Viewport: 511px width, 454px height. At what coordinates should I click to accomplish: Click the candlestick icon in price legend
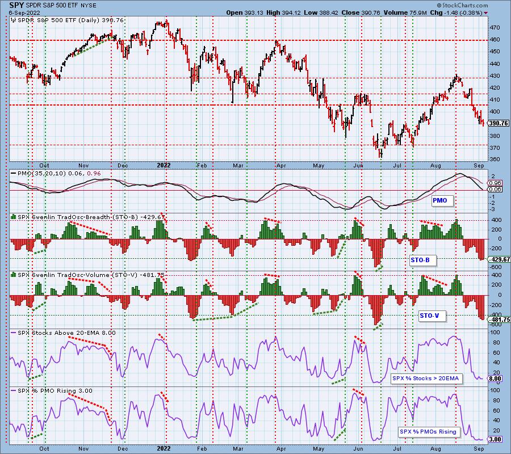click(14, 20)
